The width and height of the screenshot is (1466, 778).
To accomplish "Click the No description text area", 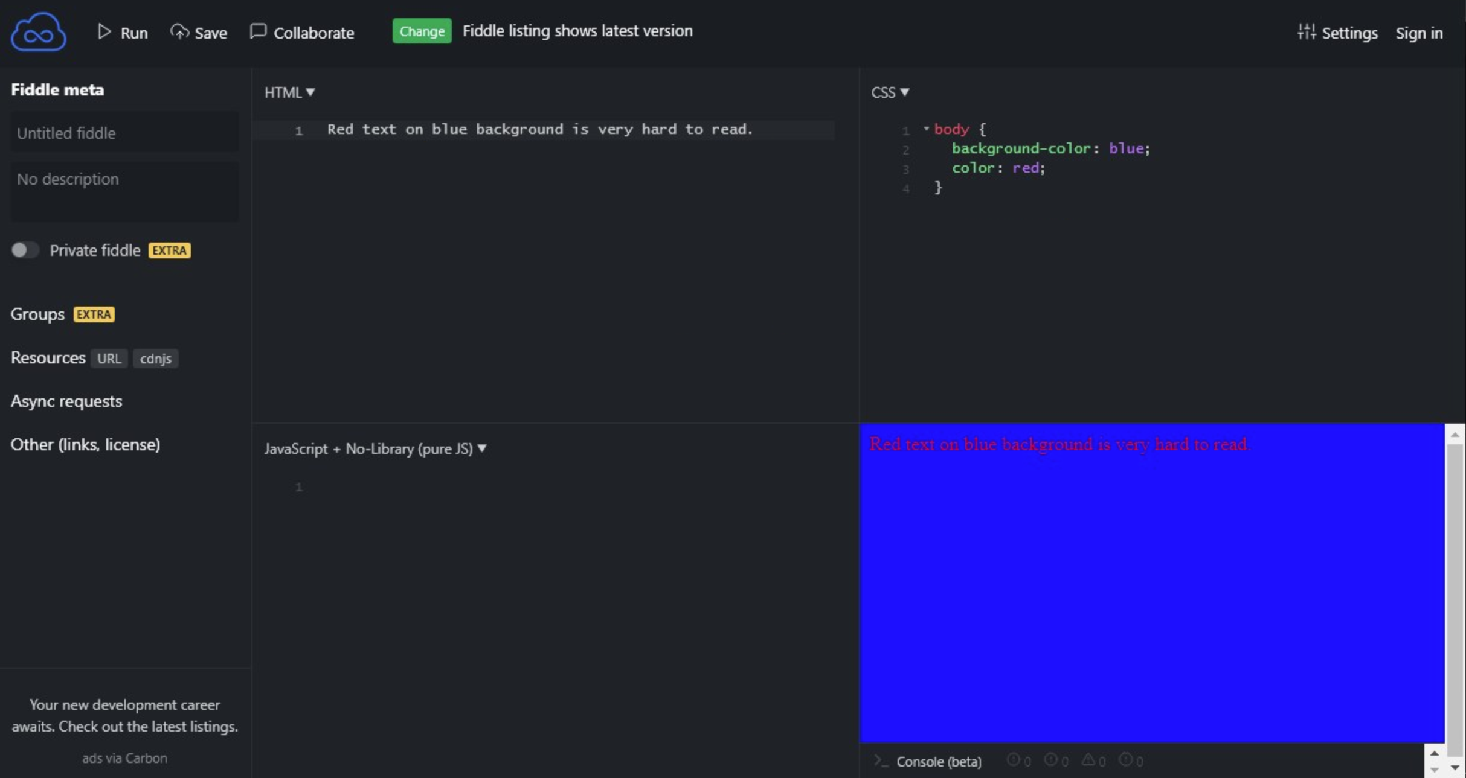I will (x=124, y=191).
